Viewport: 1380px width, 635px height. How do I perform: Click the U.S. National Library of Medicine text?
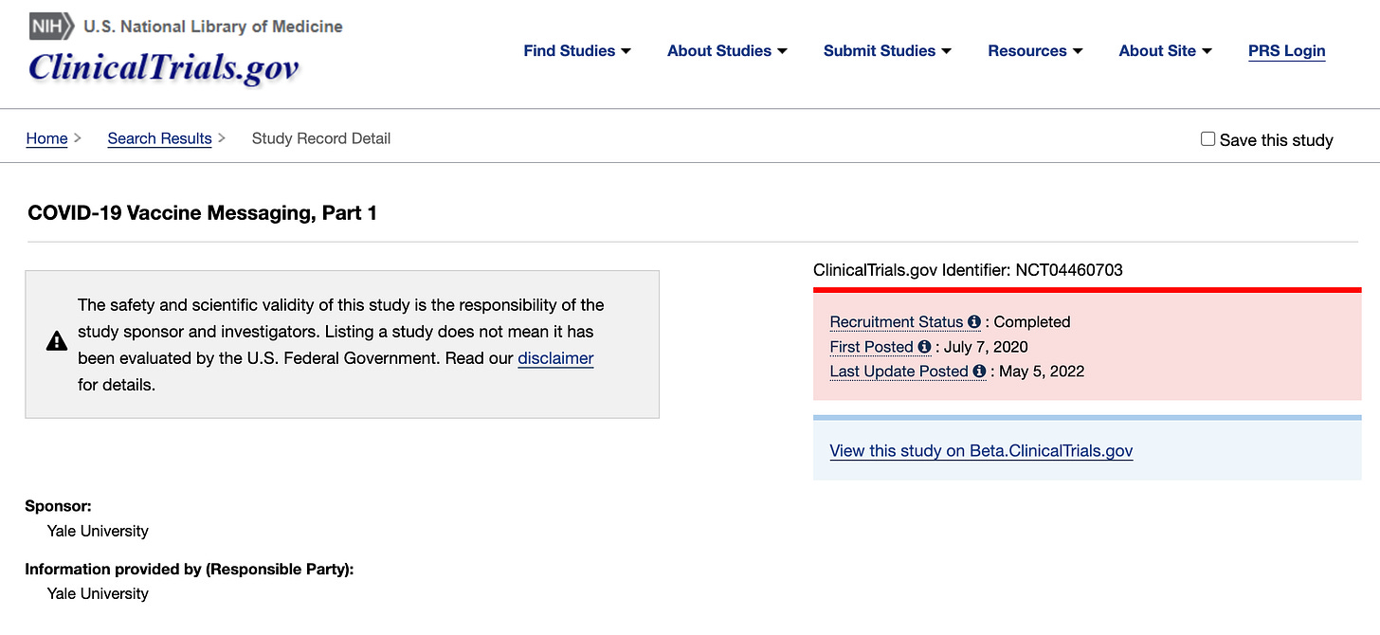[x=213, y=27]
